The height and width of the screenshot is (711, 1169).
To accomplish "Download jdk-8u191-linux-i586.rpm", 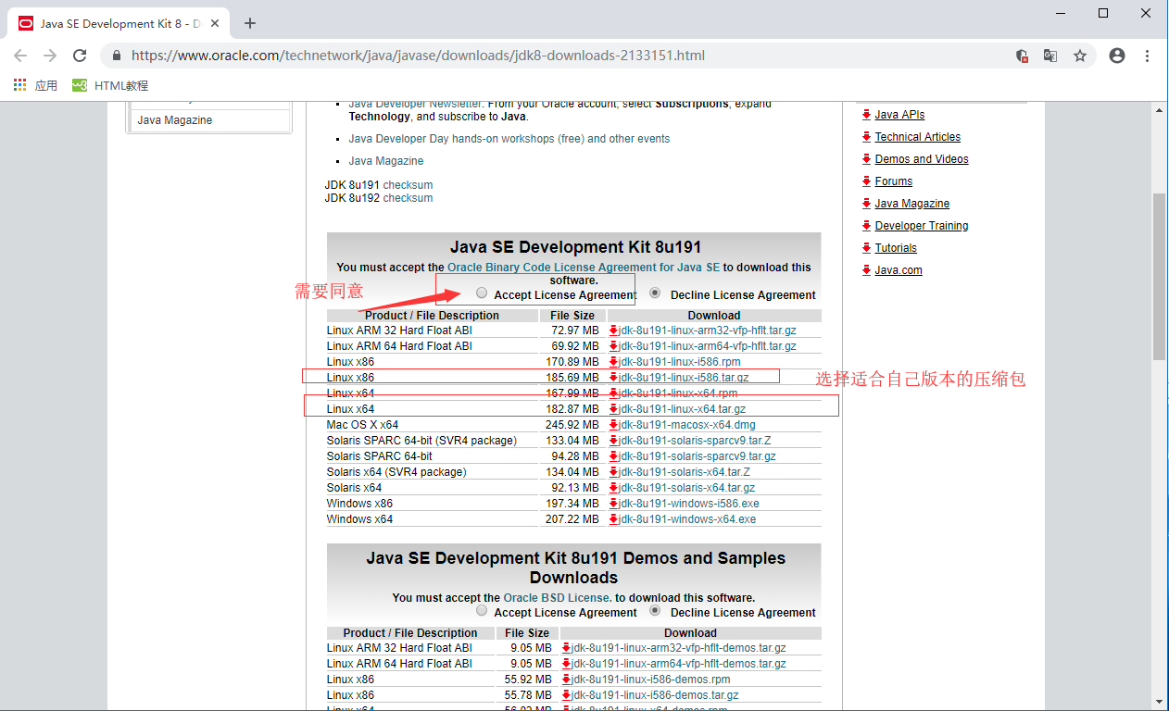I will (680, 362).
